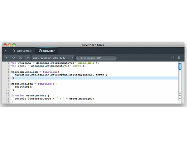
Task: Click the Step Over button
Action: 13,58
